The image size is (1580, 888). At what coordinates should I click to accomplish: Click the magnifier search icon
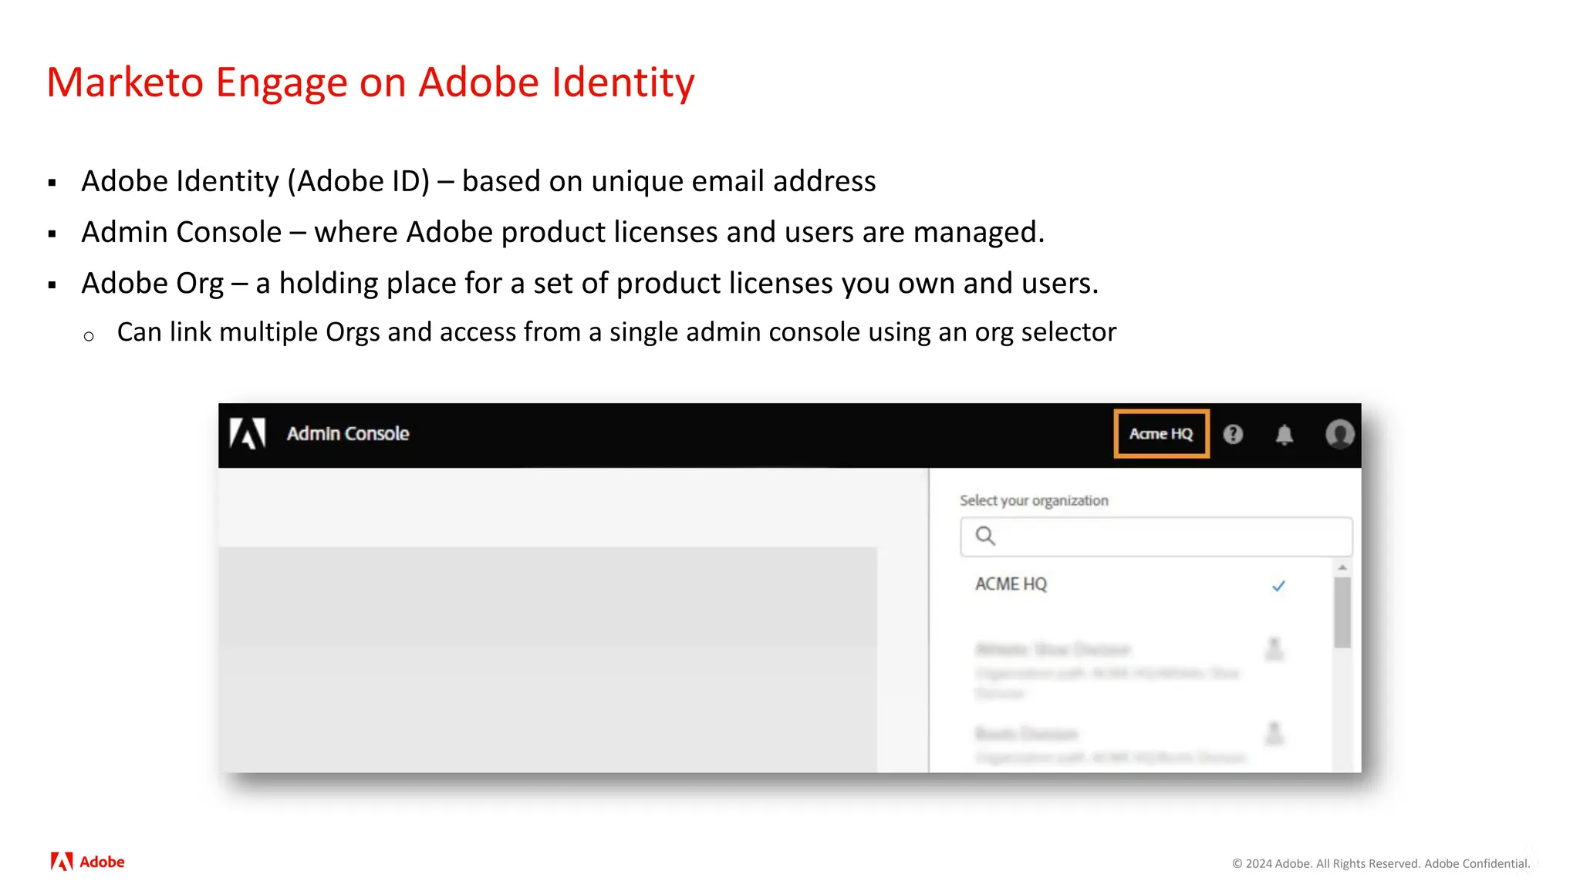985,536
